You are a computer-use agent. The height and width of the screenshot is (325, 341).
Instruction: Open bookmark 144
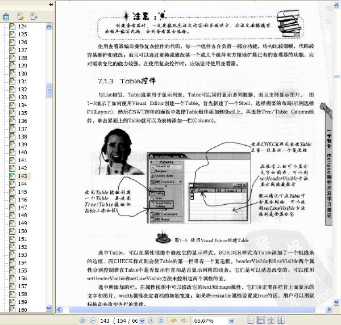pyautogui.click(x=22, y=184)
